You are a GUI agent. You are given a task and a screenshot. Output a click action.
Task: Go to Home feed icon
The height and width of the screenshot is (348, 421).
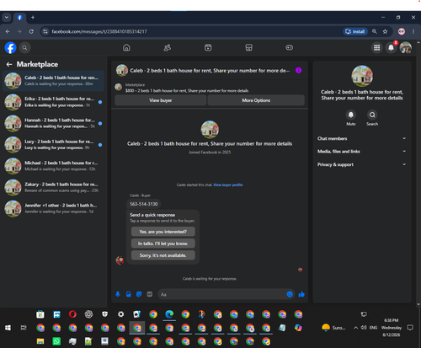[126, 48]
